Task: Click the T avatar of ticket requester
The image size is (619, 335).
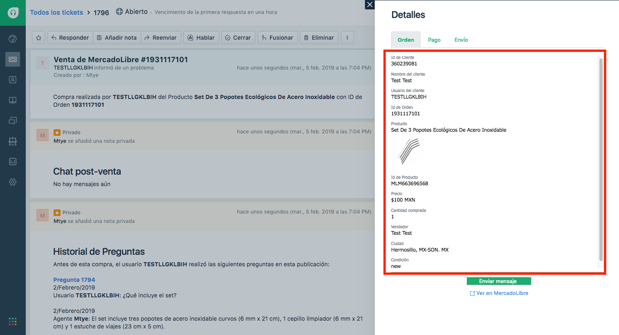Action: click(x=43, y=63)
